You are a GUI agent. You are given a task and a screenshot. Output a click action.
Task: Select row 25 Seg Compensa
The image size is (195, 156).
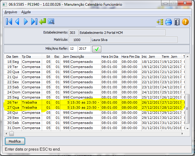[94, 97]
